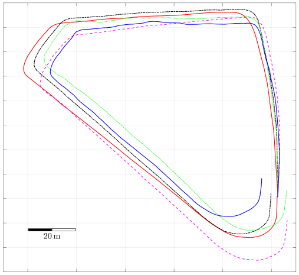Click the "20 m" scale label
This screenshot has height=275, width=299.
pyautogui.click(x=52, y=236)
